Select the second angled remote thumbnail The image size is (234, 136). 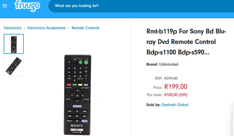click(x=14, y=66)
